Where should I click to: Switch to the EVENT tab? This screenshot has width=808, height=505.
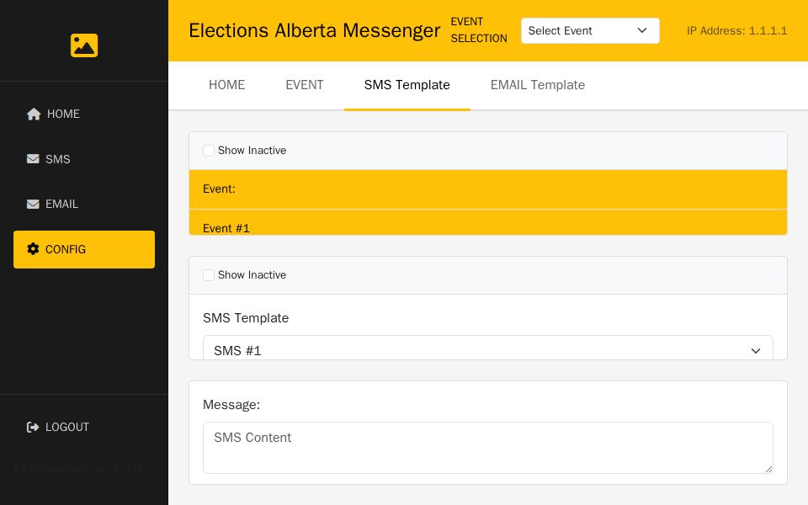coord(305,85)
